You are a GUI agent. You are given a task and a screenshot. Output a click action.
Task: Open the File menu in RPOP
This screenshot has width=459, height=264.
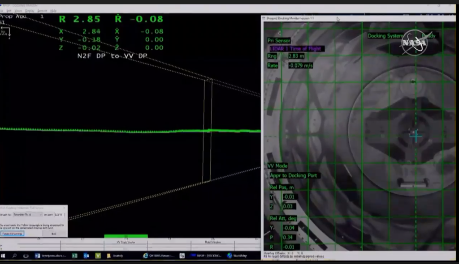pyautogui.click(x=2, y=11)
